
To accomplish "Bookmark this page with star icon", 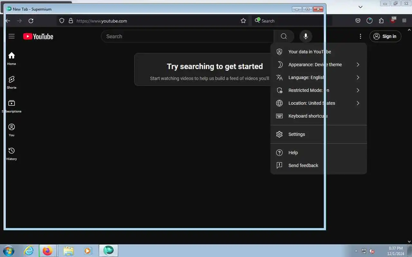I will click(243, 21).
